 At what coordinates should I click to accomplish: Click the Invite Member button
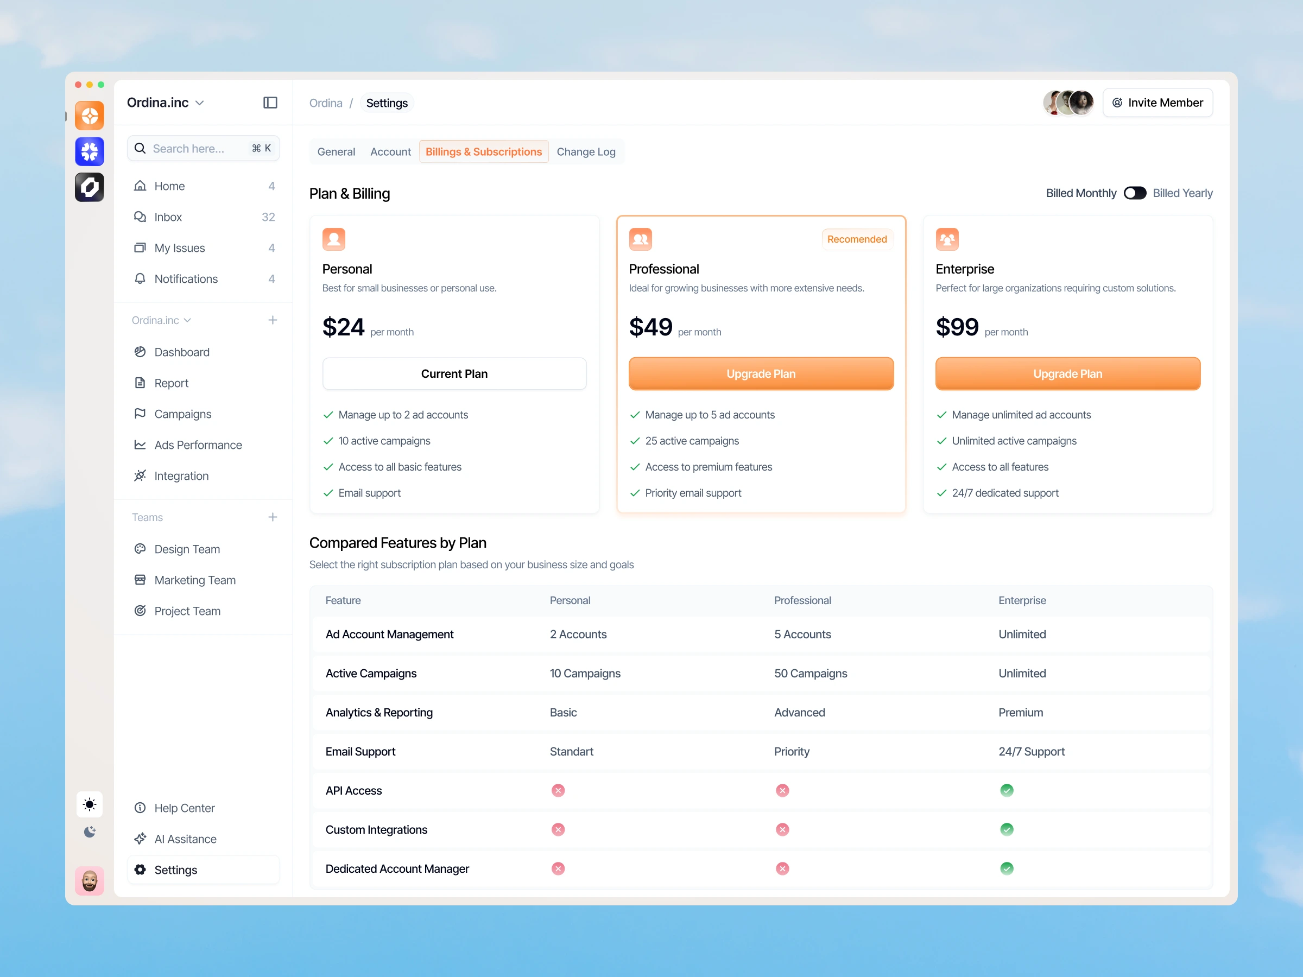tap(1157, 103)
